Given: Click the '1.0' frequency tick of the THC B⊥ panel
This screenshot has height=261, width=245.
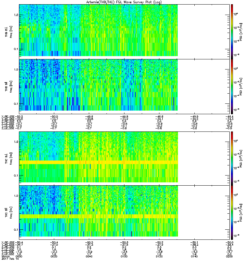Looking at the screenshot, I should click(x=16, y=142).
